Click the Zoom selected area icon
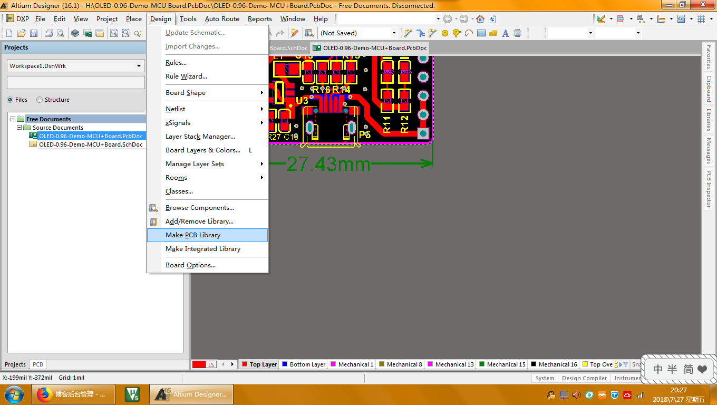Image resolution: width=717 pixels, height=405 pixels. click(x=126, y=33)
